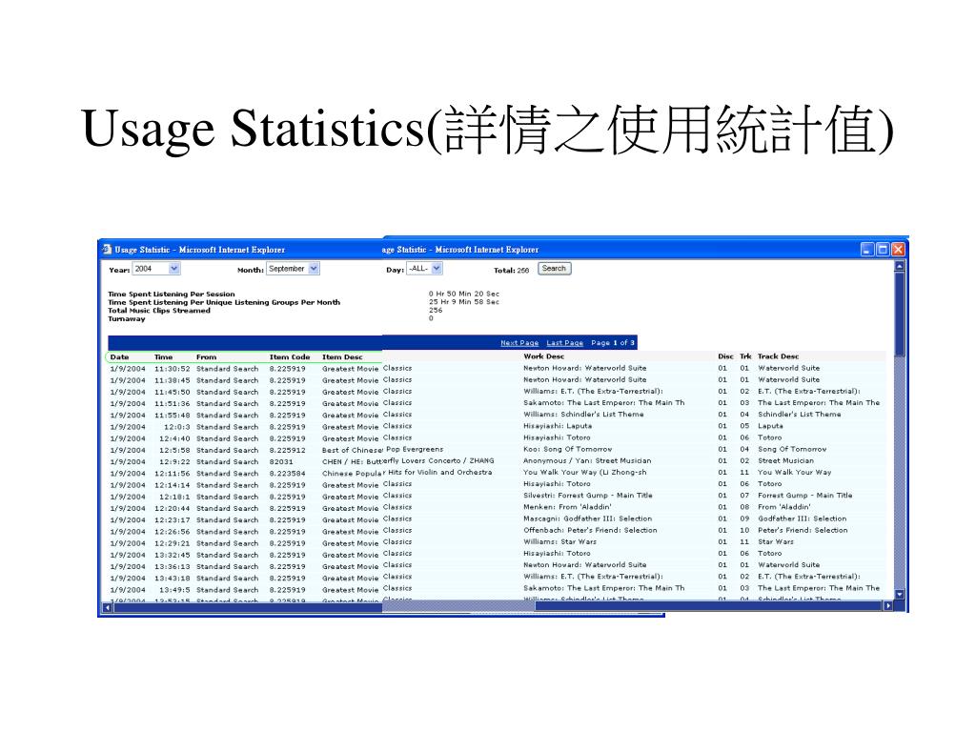The image size is (976, 732).
Task: Click the Trk column header
Action: 745,356
